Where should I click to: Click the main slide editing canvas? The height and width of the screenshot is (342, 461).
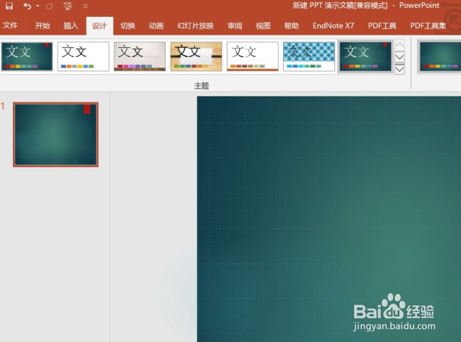[329, 219]
